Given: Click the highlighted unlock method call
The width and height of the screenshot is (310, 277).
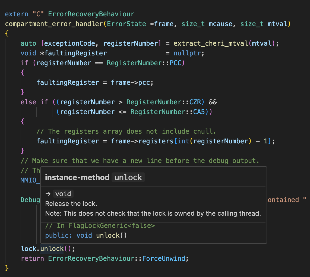Looking at the screenshot, I should click(x=52, y=249).
